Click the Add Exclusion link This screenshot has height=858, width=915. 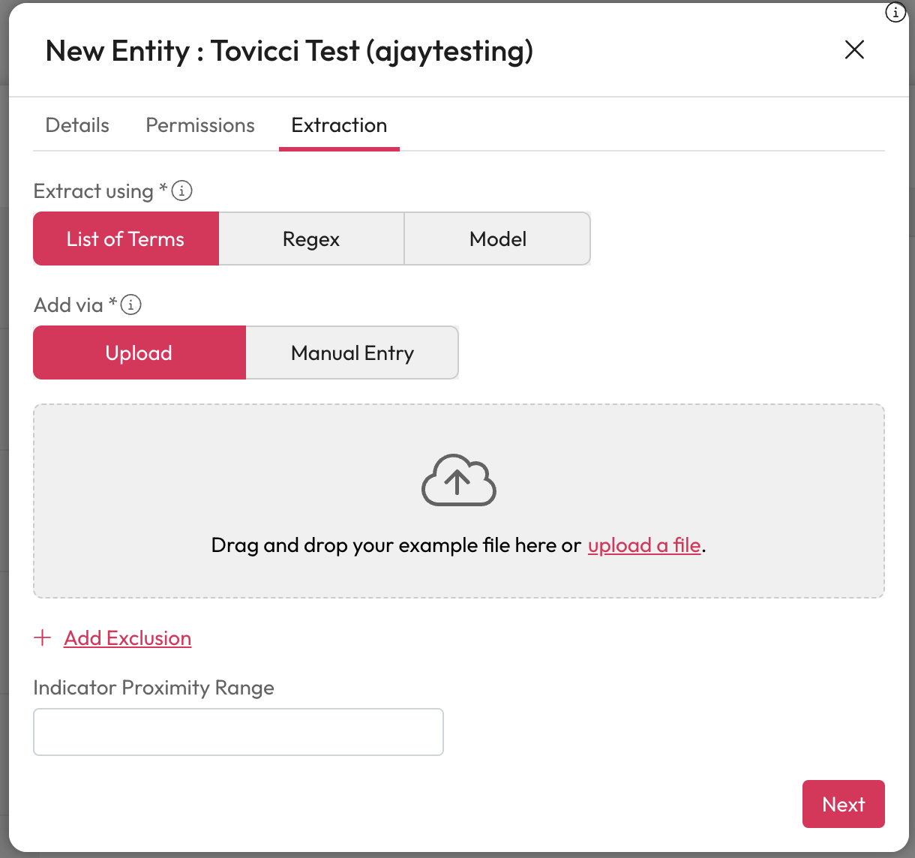tap(127, 638)
